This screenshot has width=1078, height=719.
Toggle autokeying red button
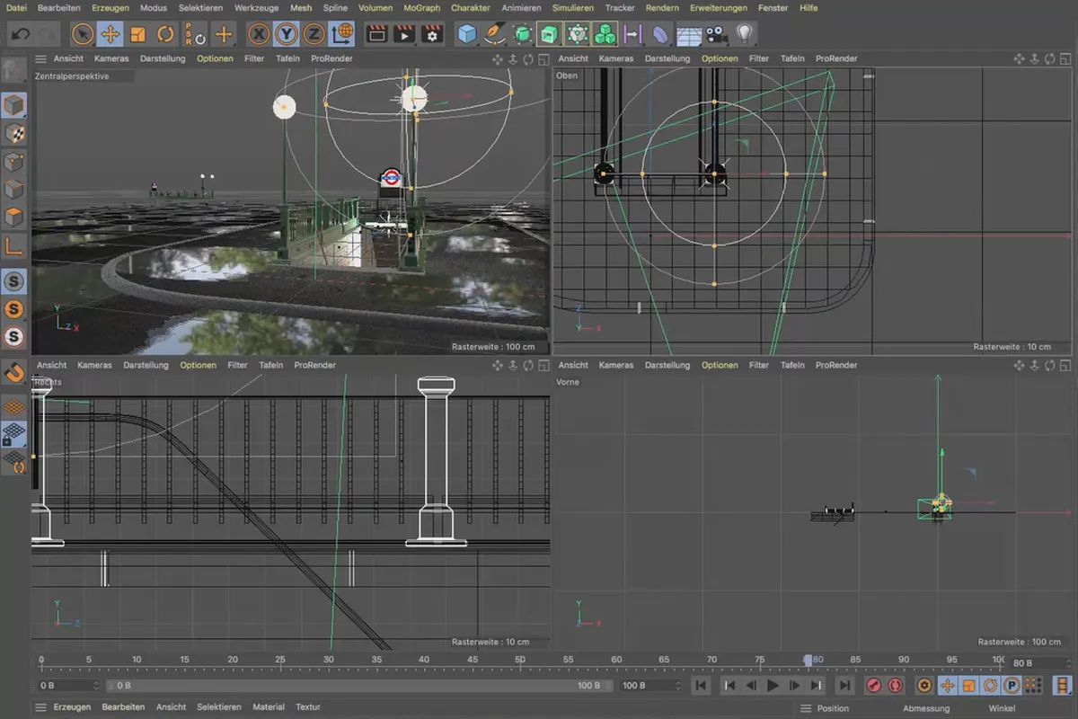(896, 686)
